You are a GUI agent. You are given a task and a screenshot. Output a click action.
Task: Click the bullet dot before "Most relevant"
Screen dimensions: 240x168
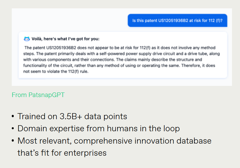pyautogui.click(x=13, y=141)
